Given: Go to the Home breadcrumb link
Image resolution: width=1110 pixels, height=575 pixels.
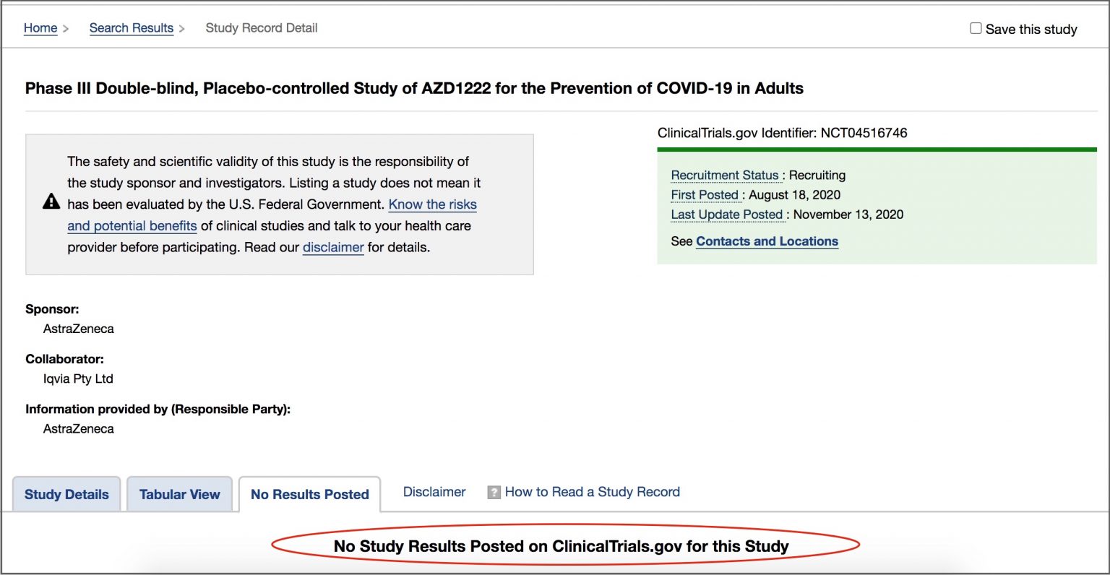Looking at the screenshot, I should point(40,28).
